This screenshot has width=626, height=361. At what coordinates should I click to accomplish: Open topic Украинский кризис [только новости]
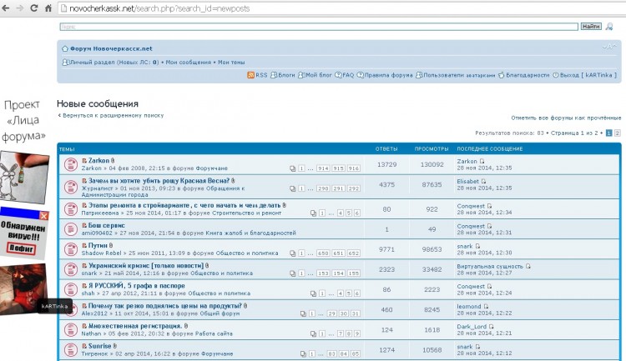pos(146,265)
